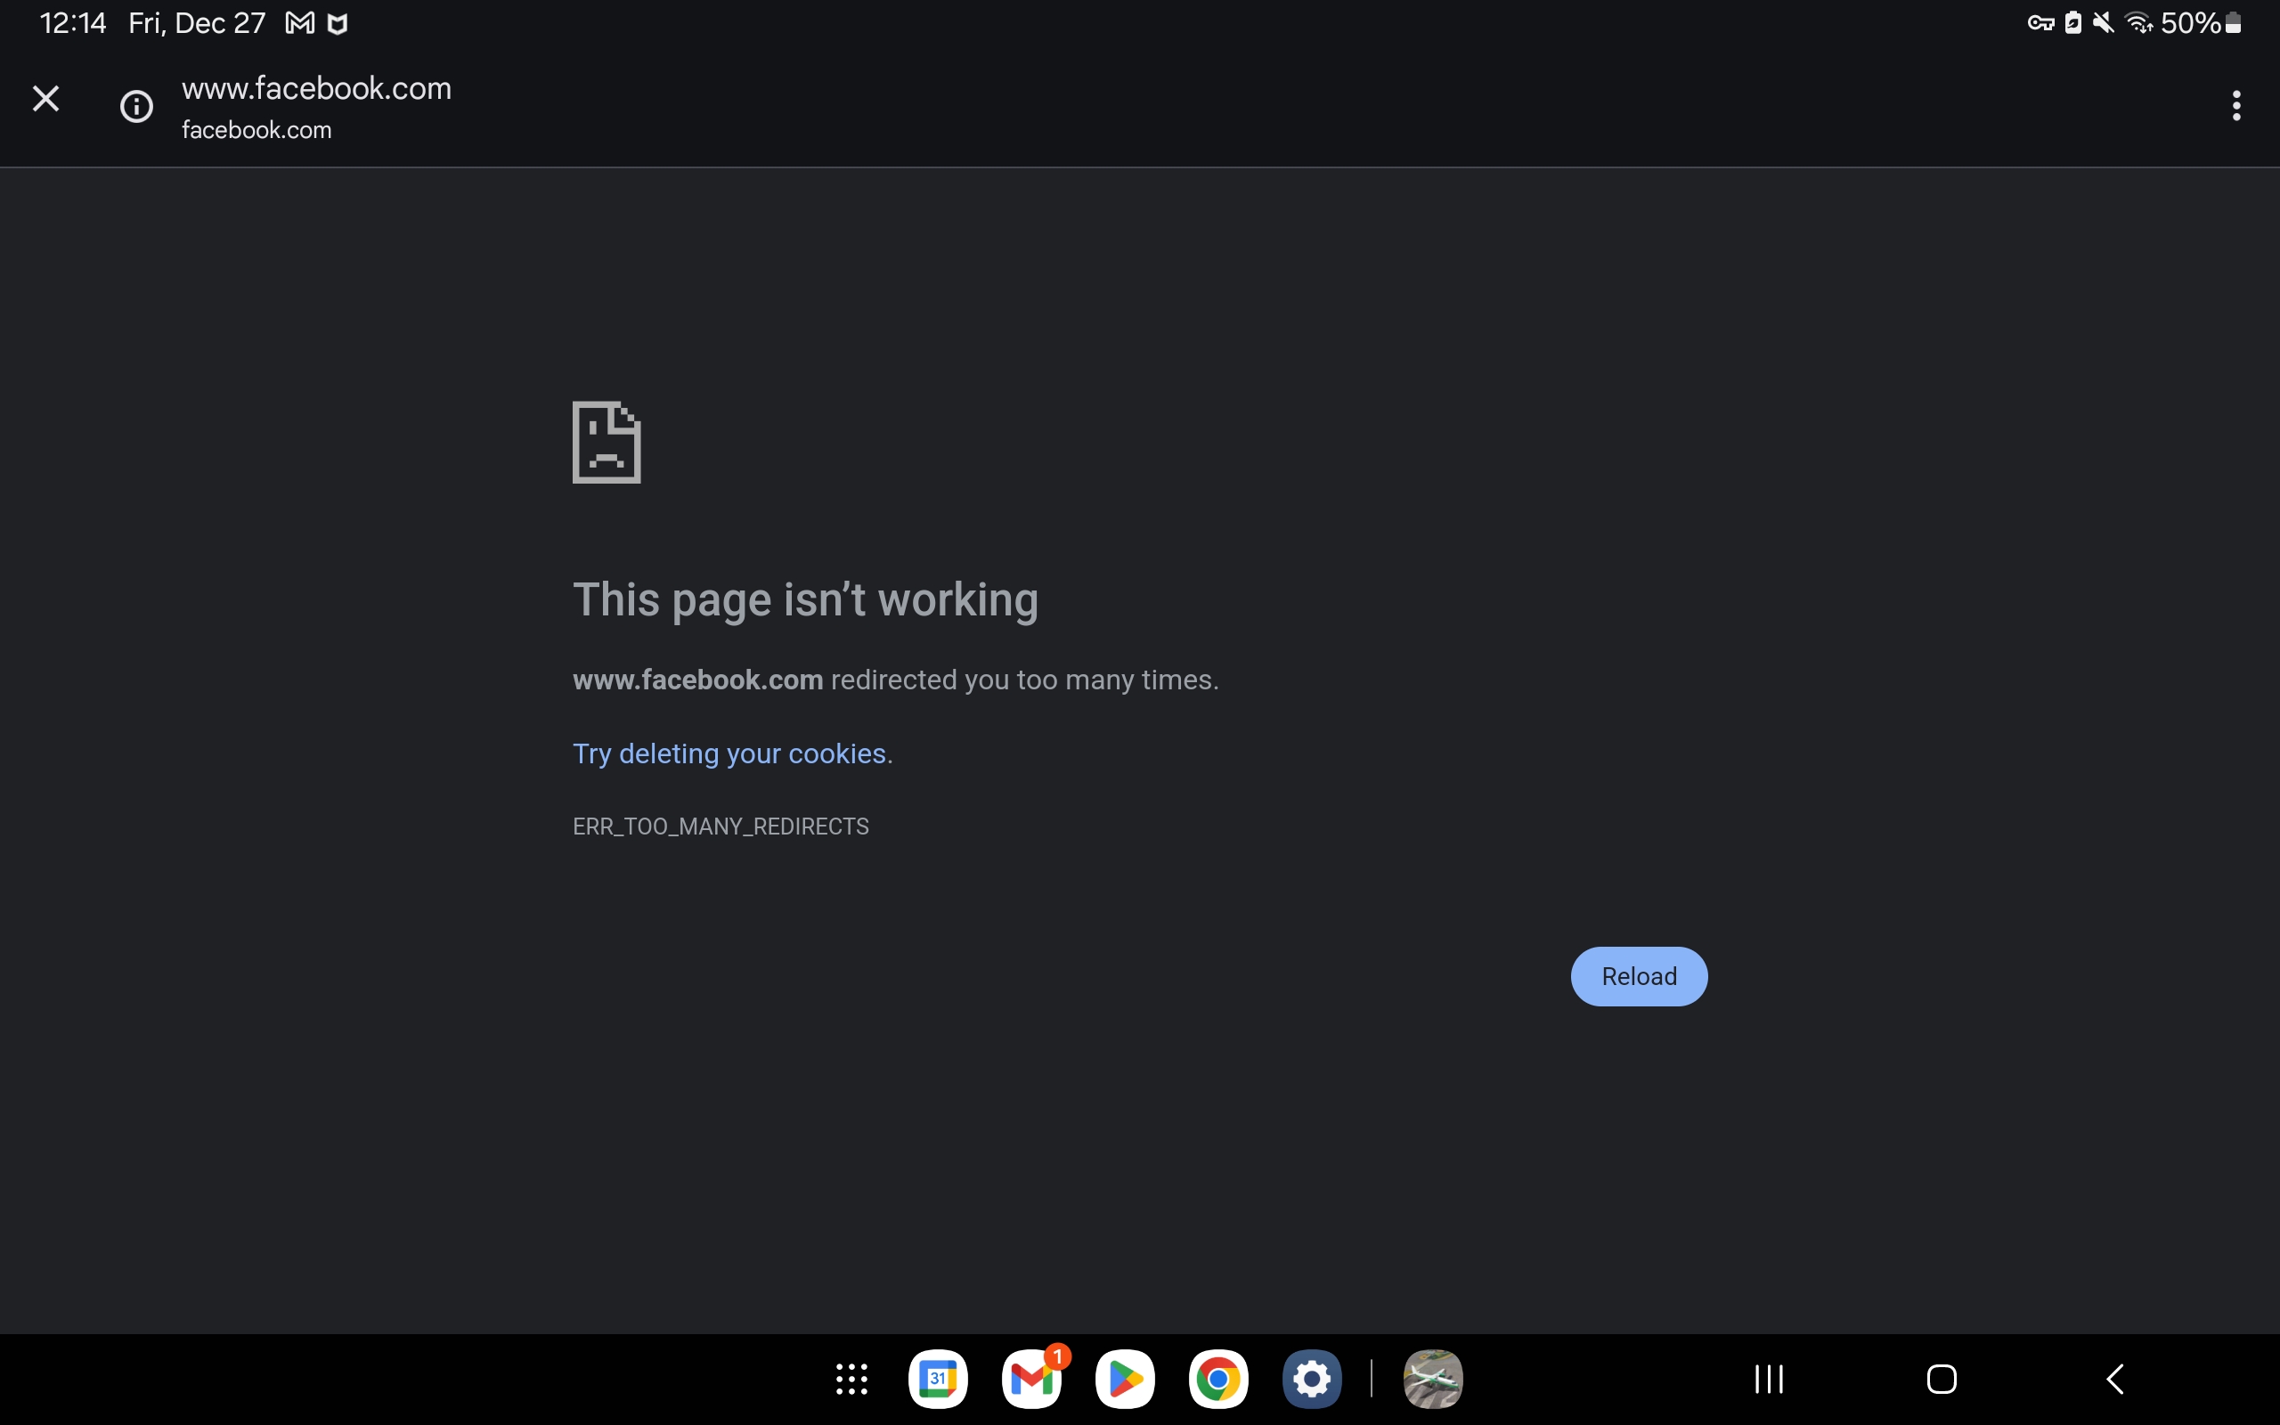Viewport: 2280px width, 1425px height.
Task: Select the ERR_TOO_MANY_REDIRECTS error code text
Action: coord(721,826)
